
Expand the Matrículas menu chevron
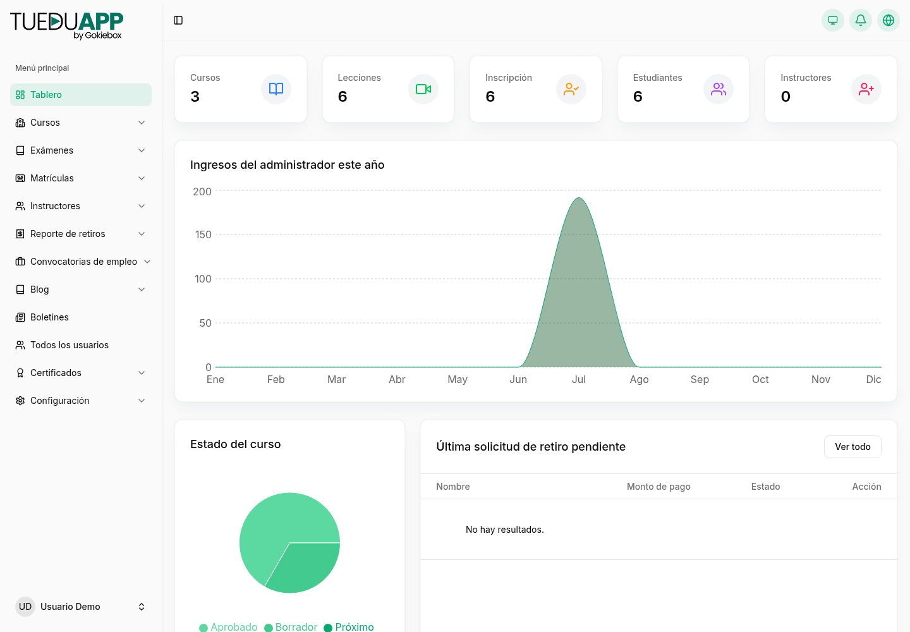142,178
